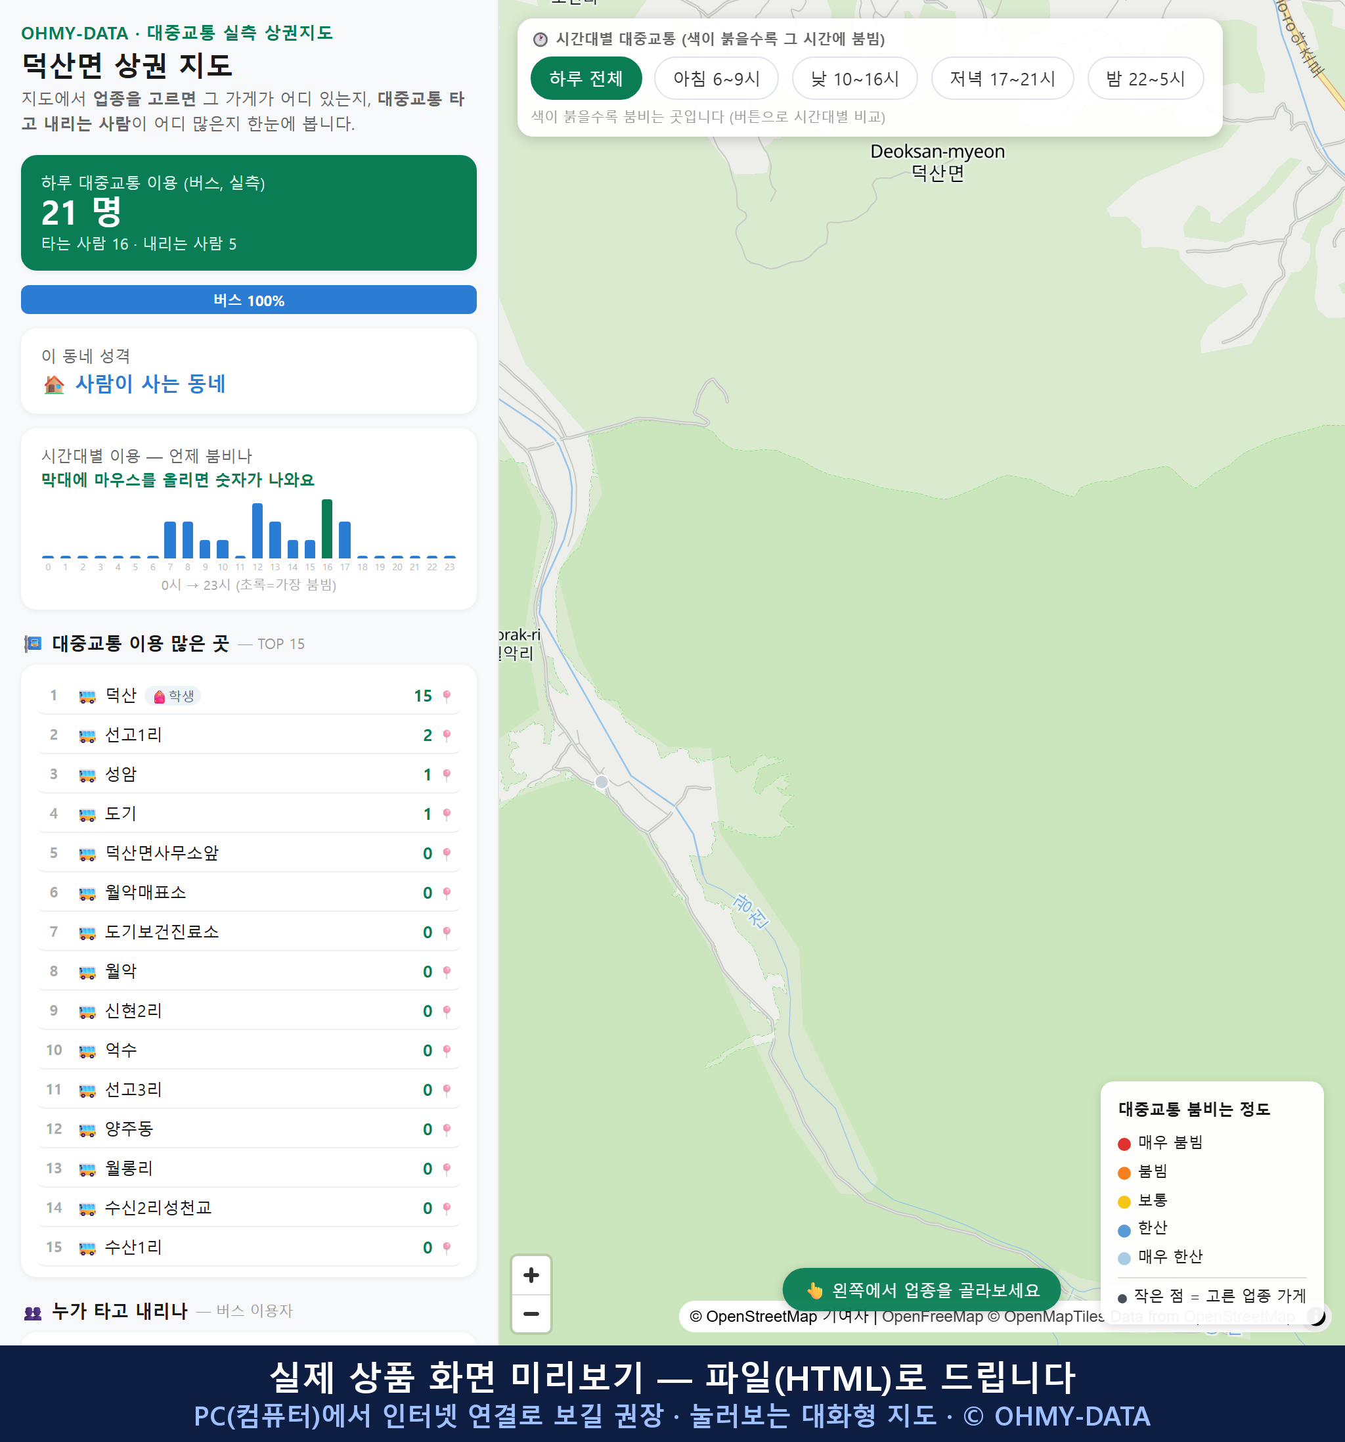The width and height of the screenshot is (1345, 1442).
Task: Click the pin icon for 억수 row
Action: [447, 1051]
